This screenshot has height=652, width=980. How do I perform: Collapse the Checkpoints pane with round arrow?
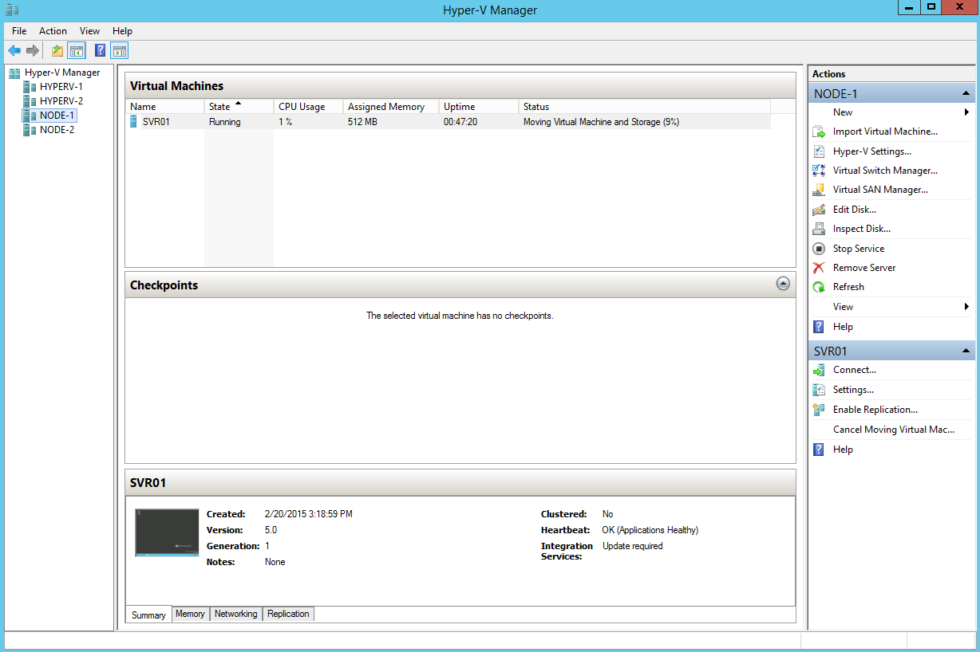click(x=783, y=284)
